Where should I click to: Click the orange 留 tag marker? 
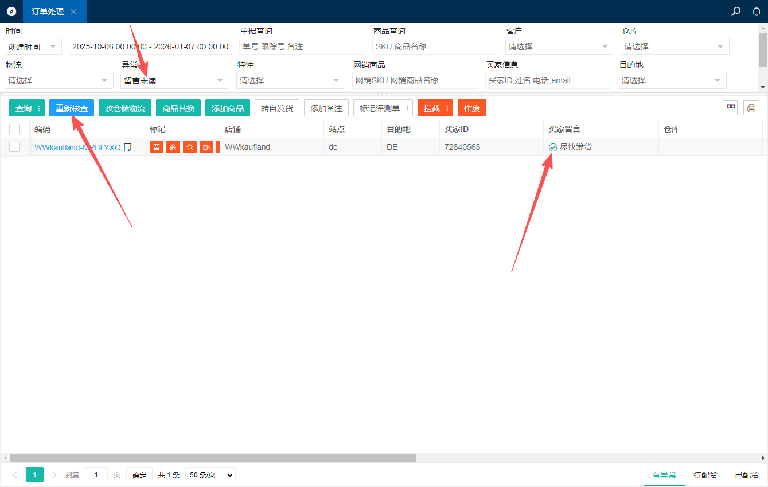(157, 147)
